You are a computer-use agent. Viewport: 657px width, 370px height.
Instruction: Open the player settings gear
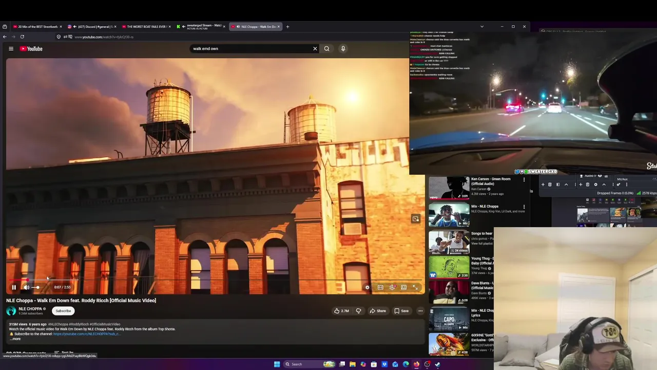pos(392,287)
